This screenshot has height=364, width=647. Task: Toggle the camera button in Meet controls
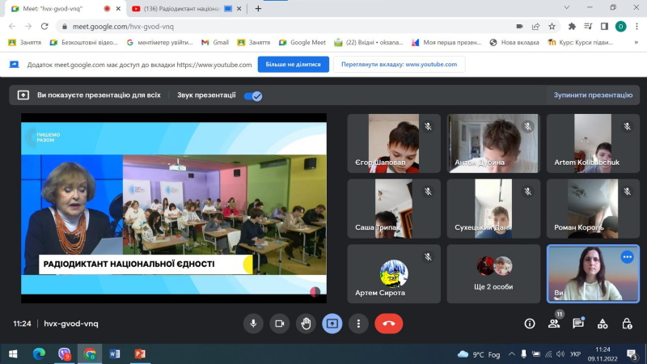[x=279, y=324]
